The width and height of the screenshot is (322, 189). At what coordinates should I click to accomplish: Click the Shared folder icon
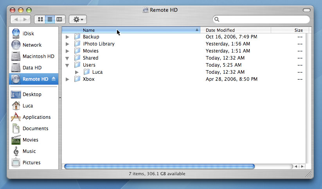pos(77,58)
